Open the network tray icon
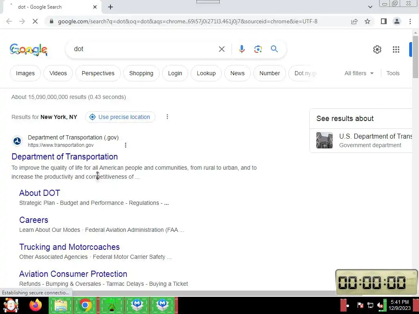 tap(370, 305)
